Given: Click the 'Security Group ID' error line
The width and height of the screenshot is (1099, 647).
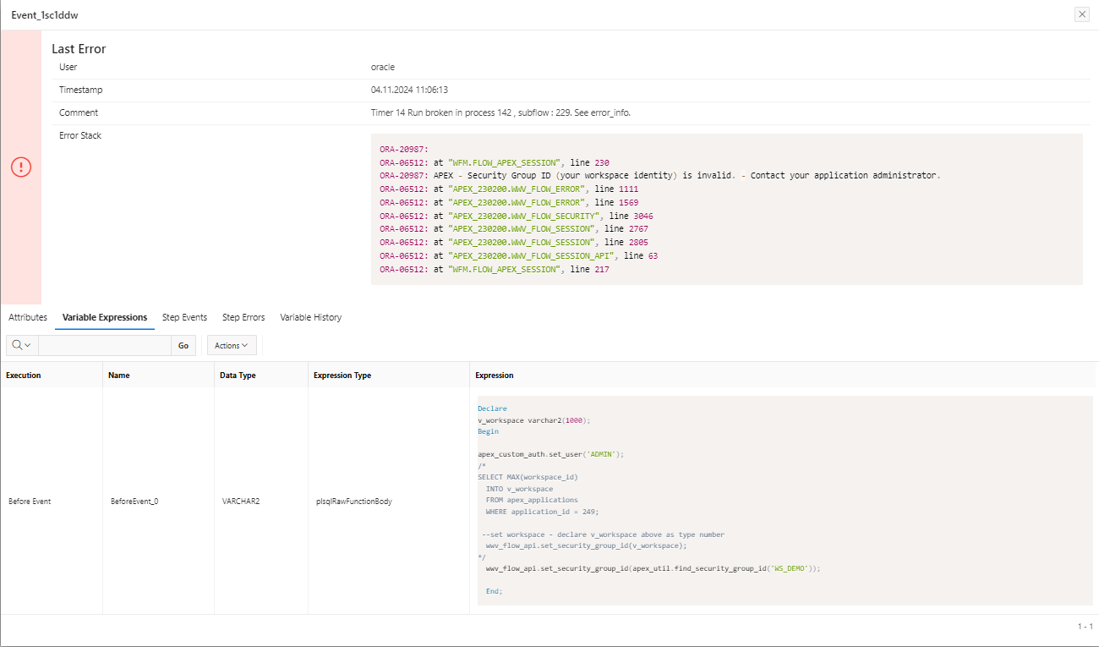Looking at the screenshot, I should (660, 175).
